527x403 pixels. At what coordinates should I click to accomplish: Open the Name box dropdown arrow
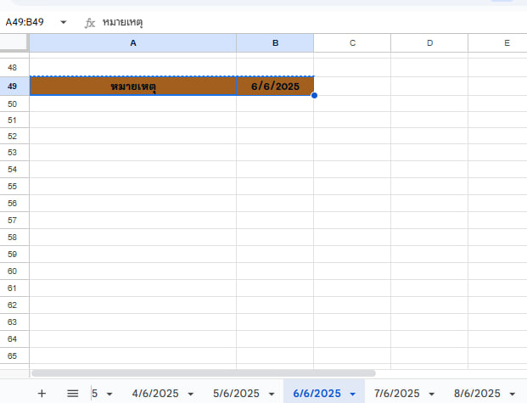coord(63,23)
